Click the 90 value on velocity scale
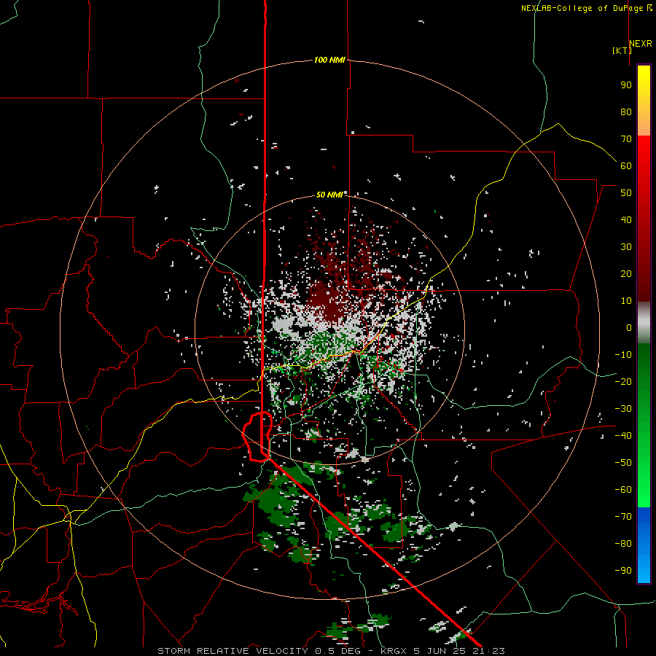This screenshot has width=656, height=656. click(x=626, y=85)
